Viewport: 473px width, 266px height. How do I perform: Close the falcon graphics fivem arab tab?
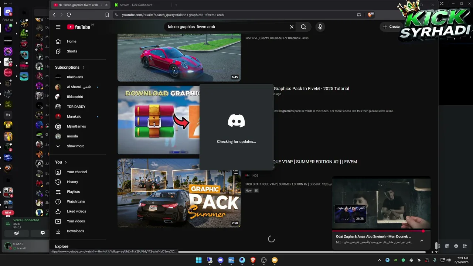click(x=106, y=5)
